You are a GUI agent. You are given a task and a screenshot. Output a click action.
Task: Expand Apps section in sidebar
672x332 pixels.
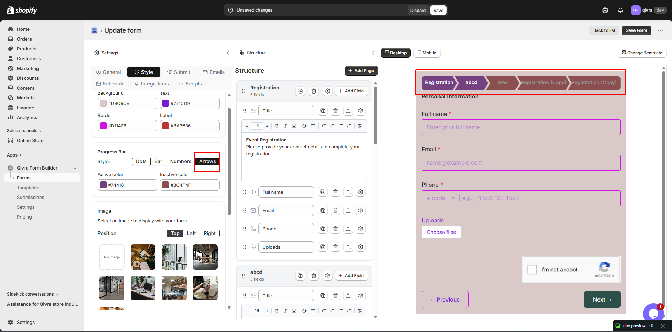click(14, 155)
